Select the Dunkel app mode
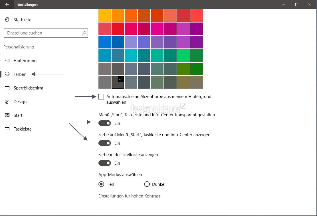The width and height of the screenshot is (317, 216). click(x=147, y=184)
